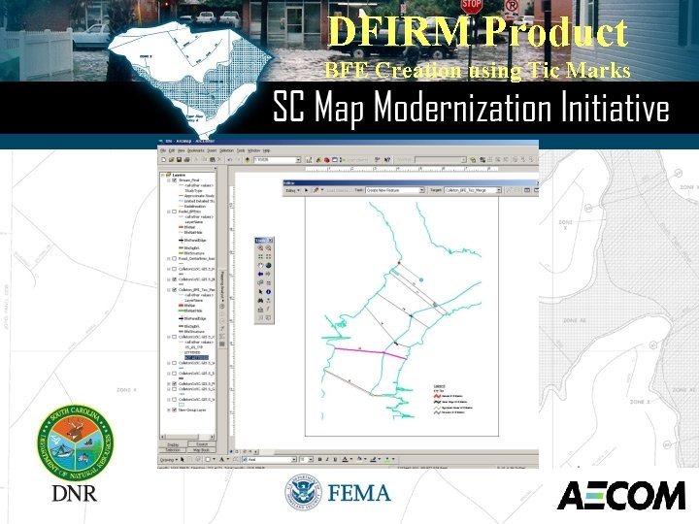Open the Task dropdown Create New Feature
699x524 pixels.
421,190
